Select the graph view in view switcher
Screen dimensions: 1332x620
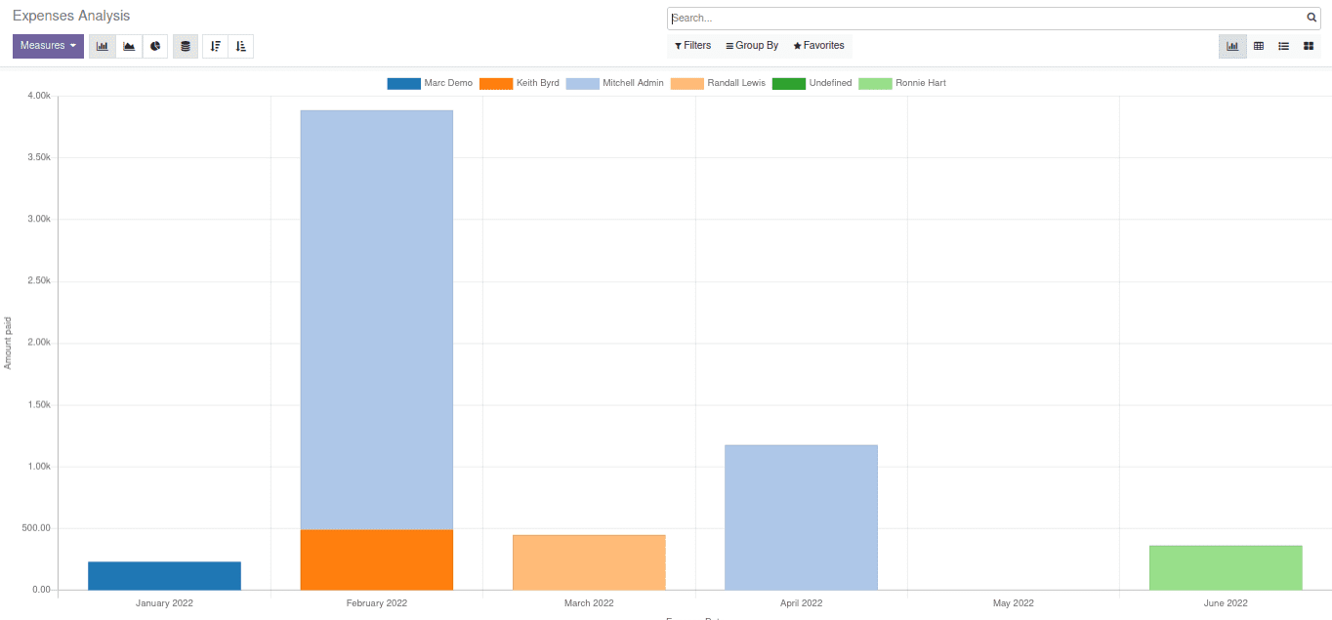[1232, 46]
